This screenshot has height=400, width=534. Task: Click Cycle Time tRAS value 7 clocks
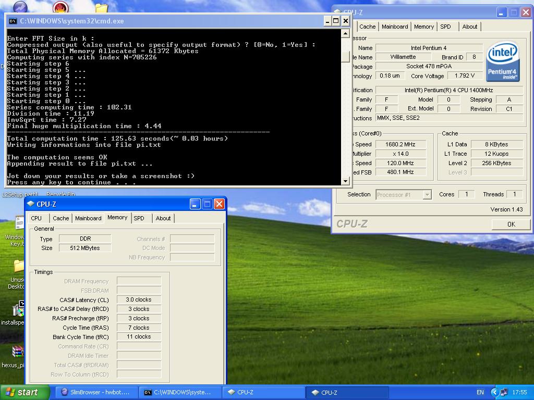[x=139, y=328]
